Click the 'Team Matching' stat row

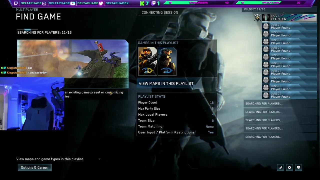(x=176, y=126)
